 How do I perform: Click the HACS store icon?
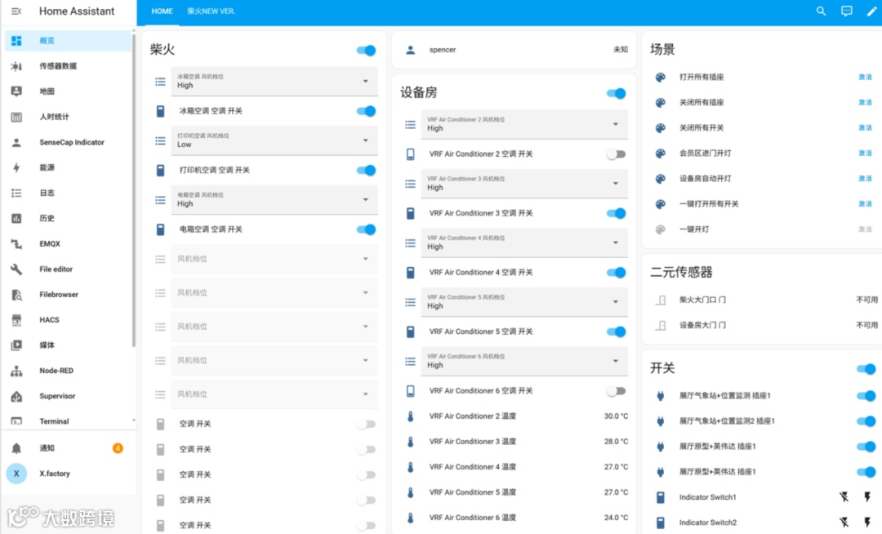pos(16,320)
